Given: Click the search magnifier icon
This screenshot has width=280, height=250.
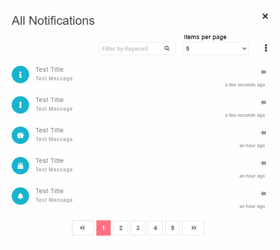Looking at the screenshot, I should click(x=167, y=48).
